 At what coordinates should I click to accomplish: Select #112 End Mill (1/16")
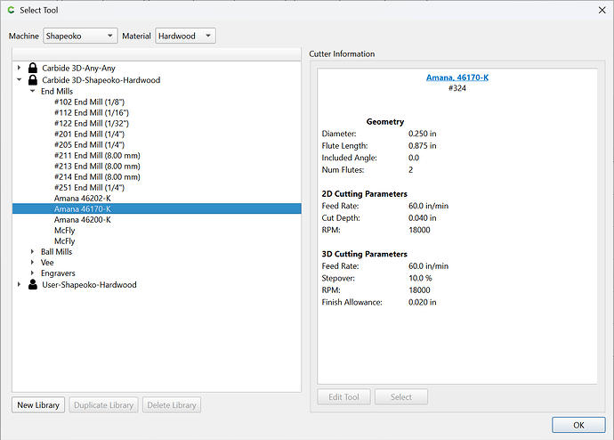point(92,113)
